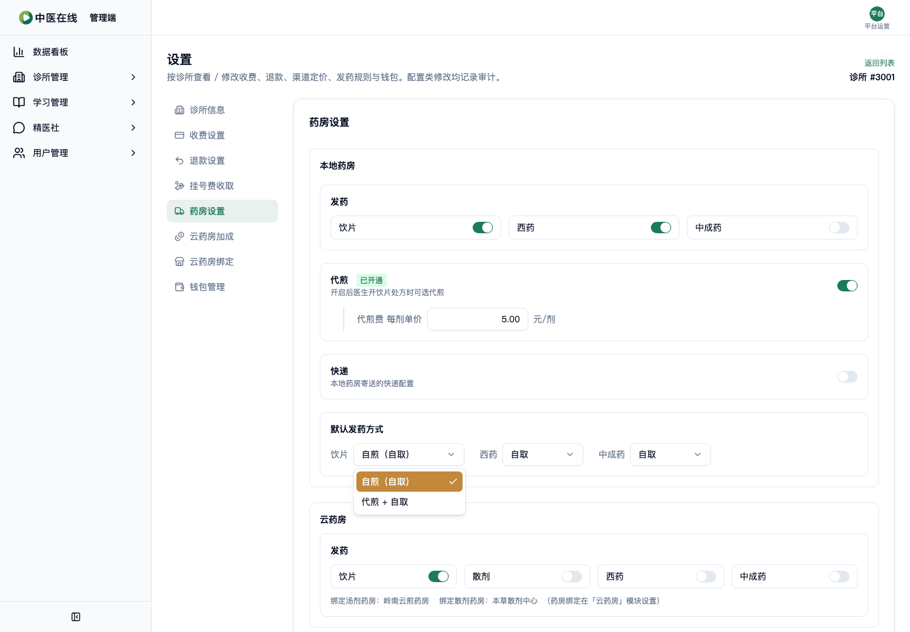This screenshot has width=910, height=632.
Task: Click 管理端 header label
Action: point(103,18)
